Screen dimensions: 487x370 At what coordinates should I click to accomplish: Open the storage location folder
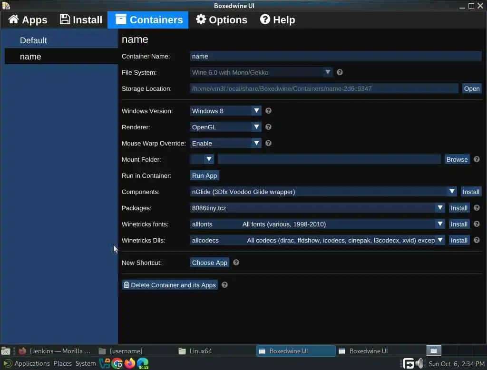(x=471, y=88)
